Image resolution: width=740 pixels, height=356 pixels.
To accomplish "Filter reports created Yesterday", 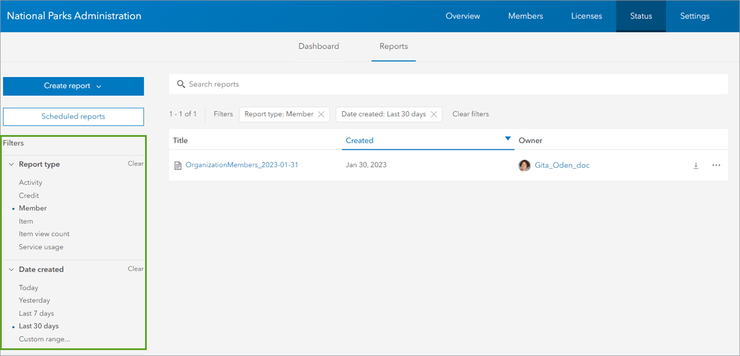I will pos(34,300).
